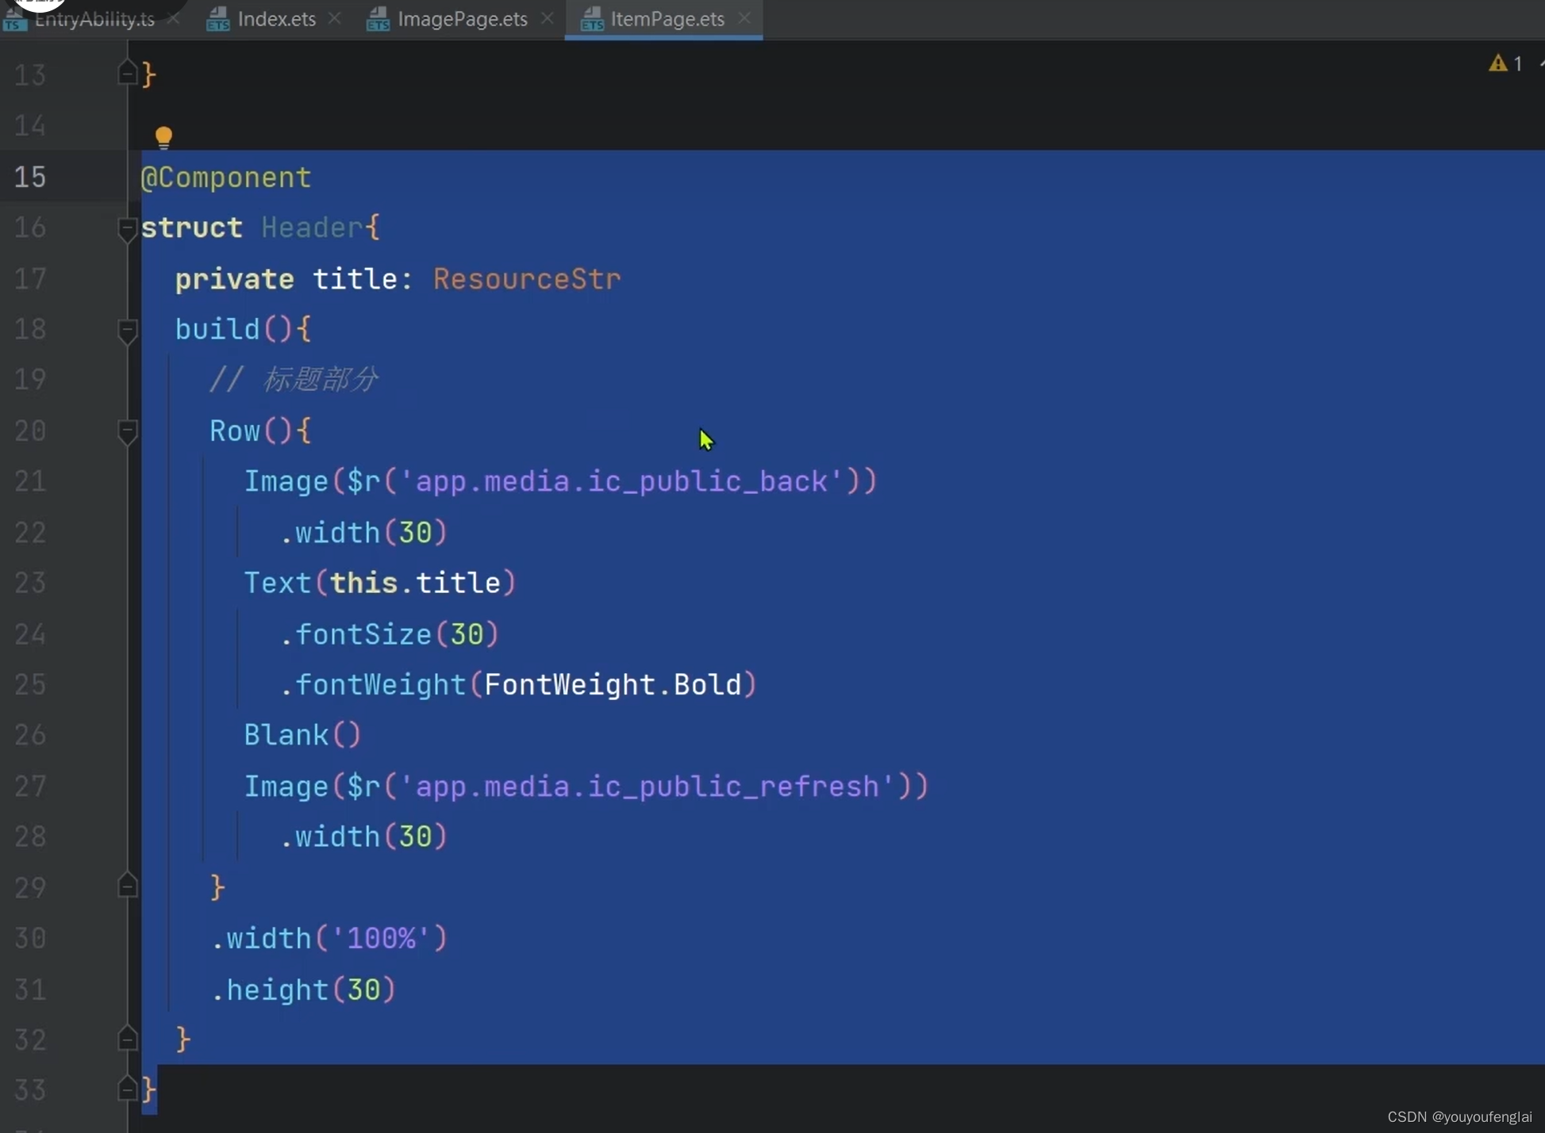Click the comment on line 19
The image size is (1545, 1133).
[x=294, y=380]
